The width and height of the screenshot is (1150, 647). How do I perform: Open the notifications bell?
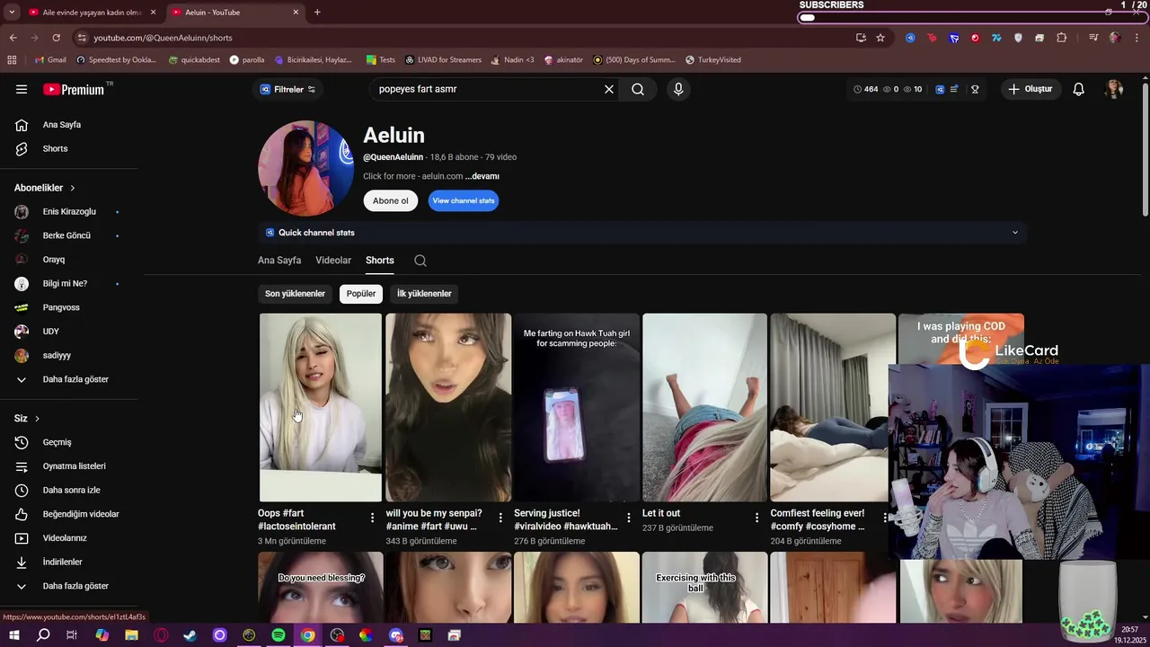pyautogui.click(x=1079, y=89)
